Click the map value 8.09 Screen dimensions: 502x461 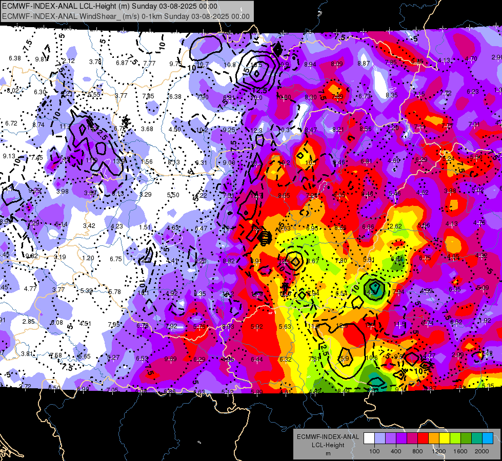(337, 64)
